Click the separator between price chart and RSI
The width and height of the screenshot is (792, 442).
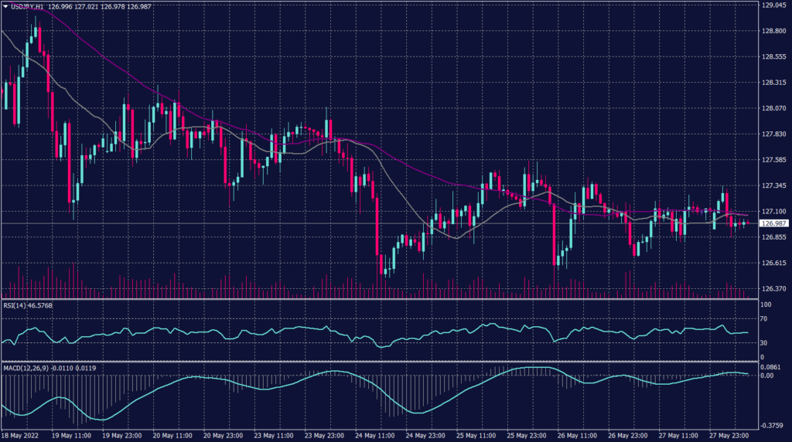click(379, 298)
